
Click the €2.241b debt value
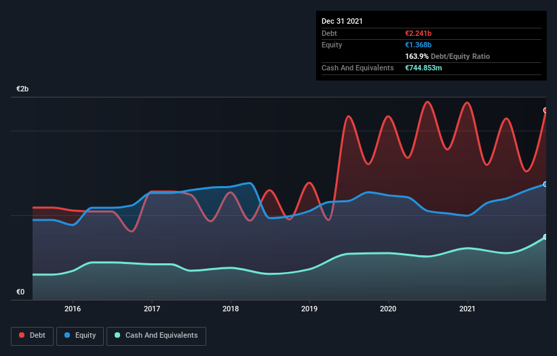tap(418, 33)
